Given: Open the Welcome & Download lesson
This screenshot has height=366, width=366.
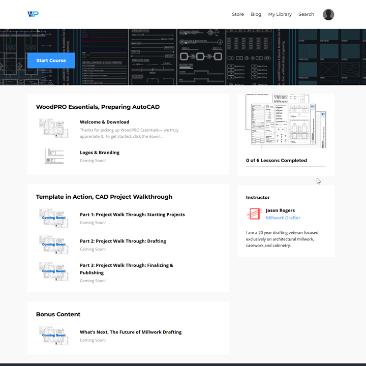Looking at the screenshot, I should click(104, 122).
